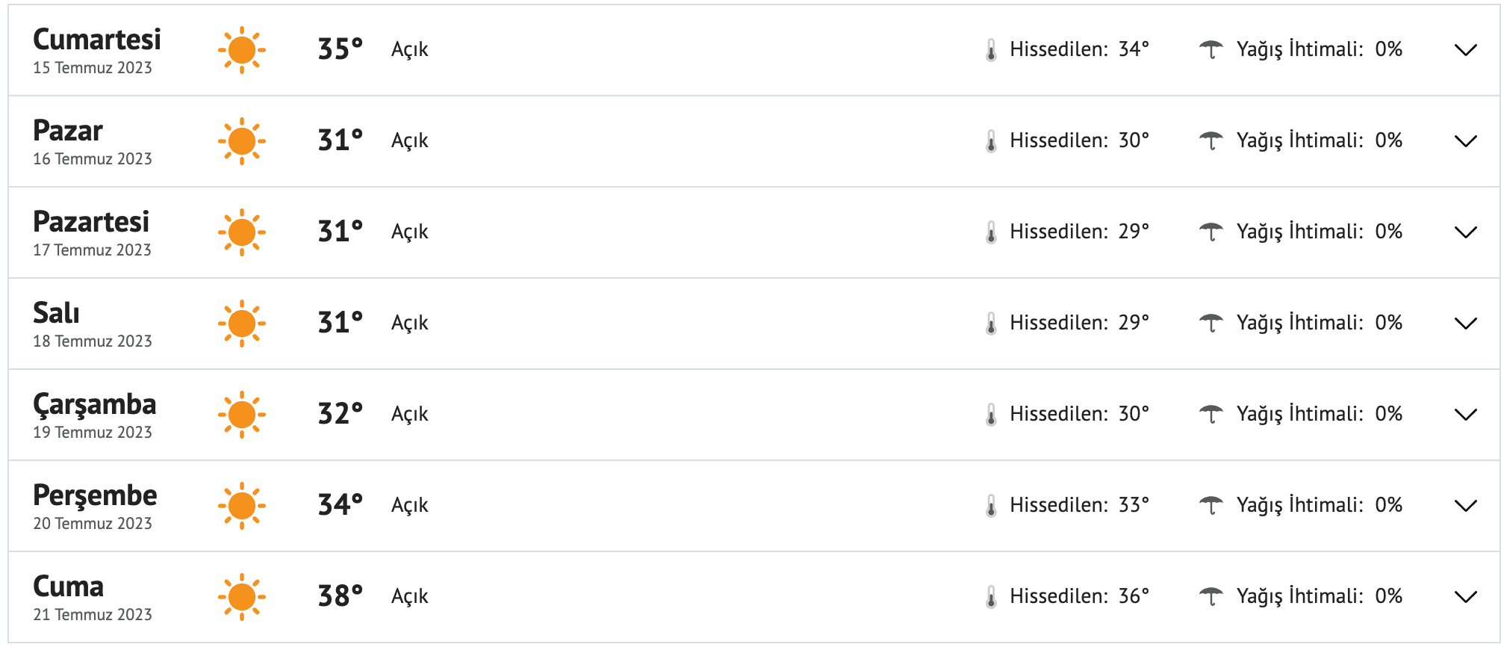1501x662 pixels.
Task: Select the Perşembe day title
Action: (x=95, y=495)
